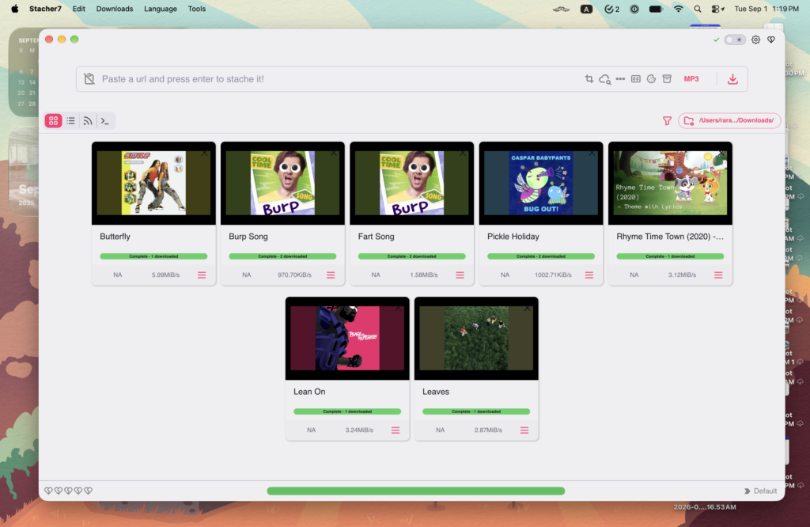Open the filter funnel icon
This screenshot has width=810, height=527.
(667, 121)
